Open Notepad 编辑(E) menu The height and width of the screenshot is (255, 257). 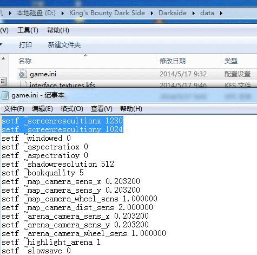pyautogui.click(x=42, y=109)
